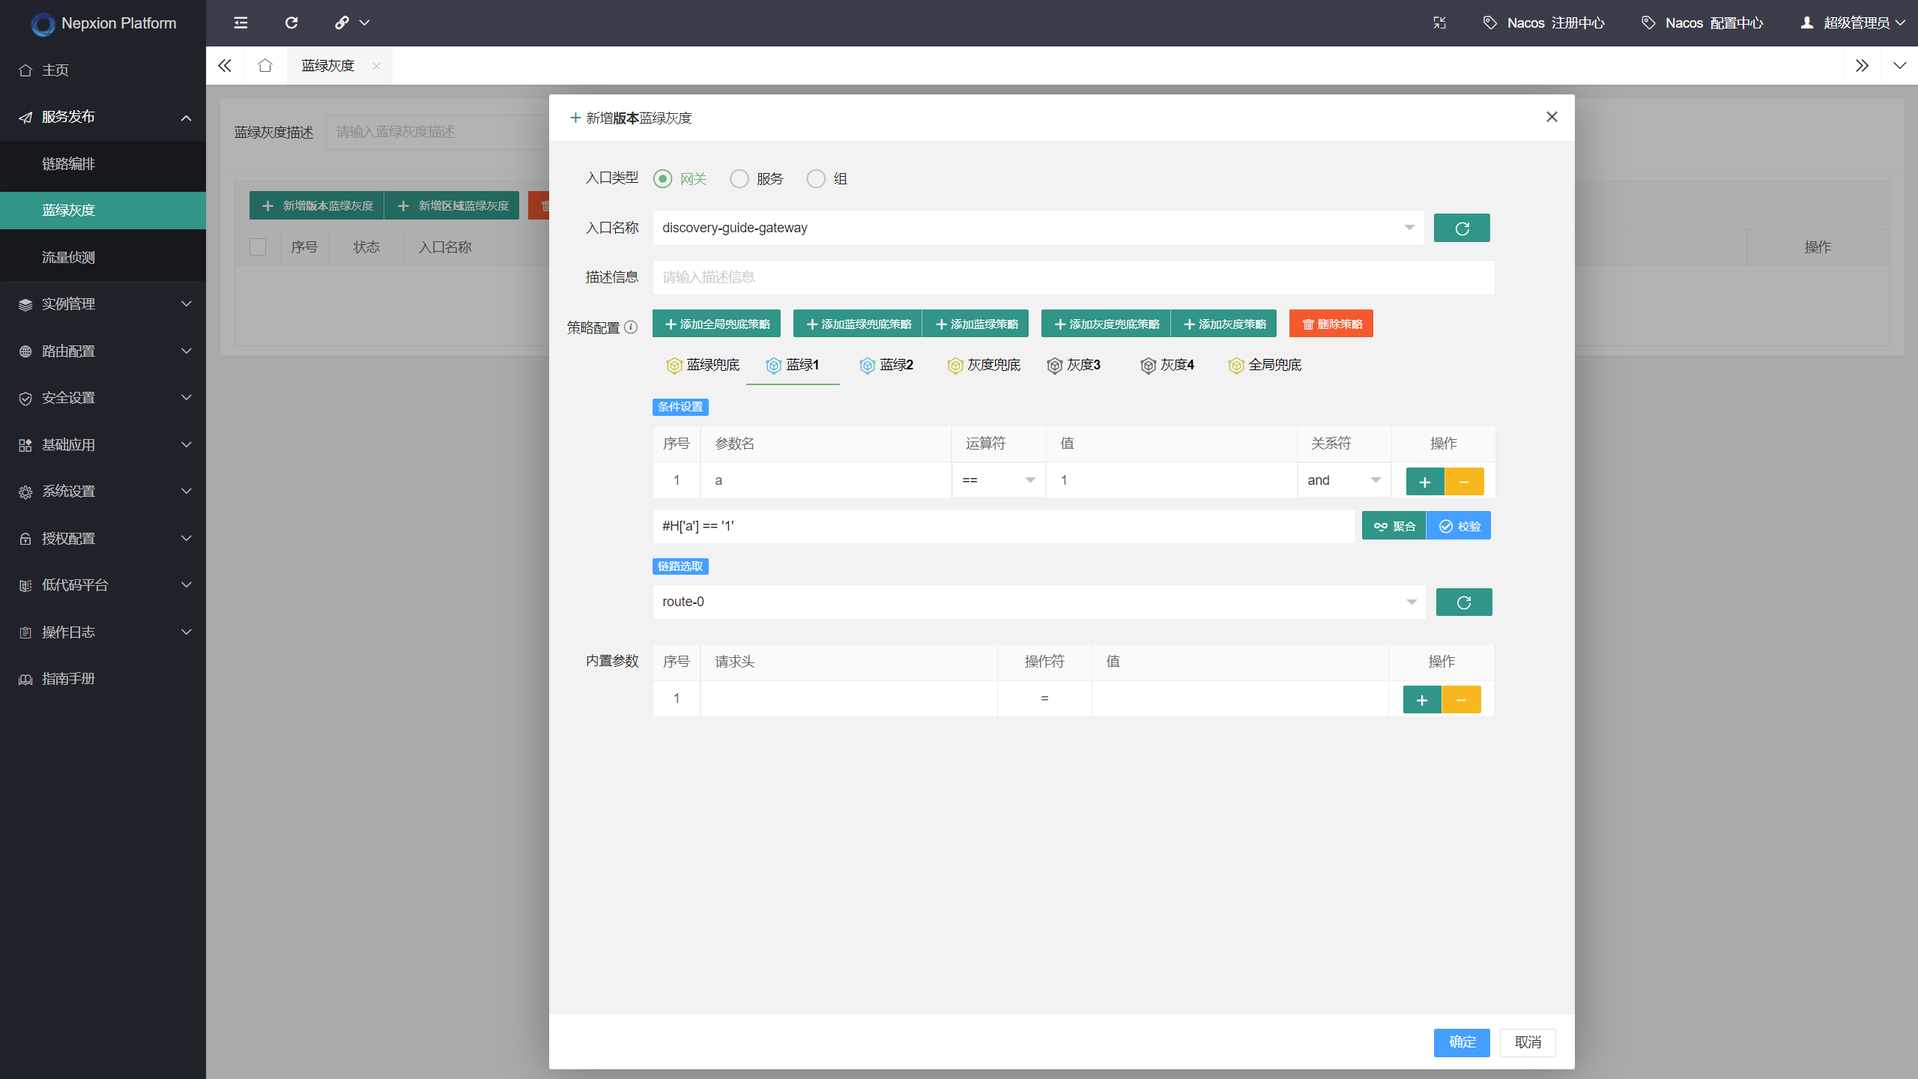Click the refresh icon beside route-0 dropdown
Screen dimensions: 1918x1079
1463,602
